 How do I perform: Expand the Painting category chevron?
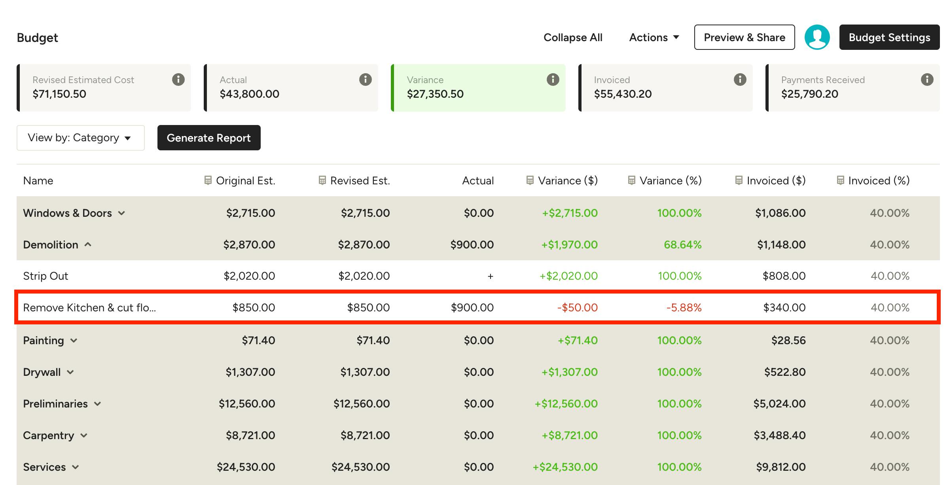pyautogui.click(x=74, y=340)
